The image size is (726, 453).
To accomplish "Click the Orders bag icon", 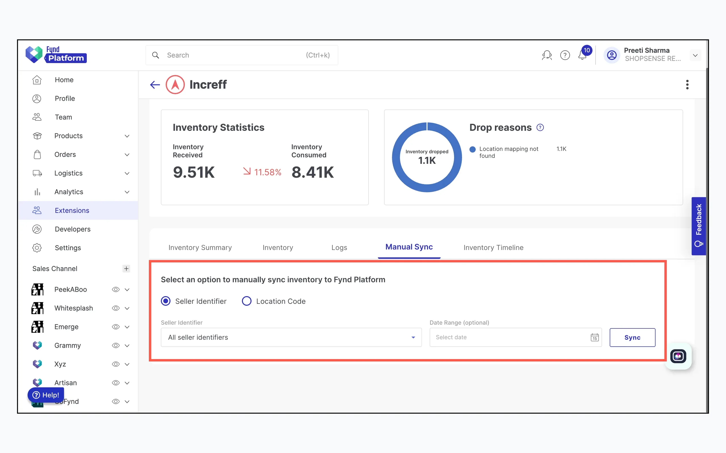I will [x=37, y=155].
